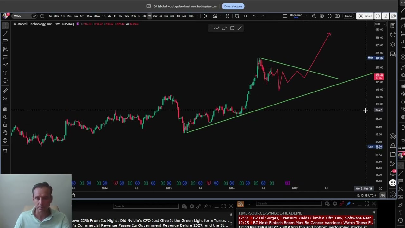
Task: Open the USD currency dropdown
Action: (380, 24)
